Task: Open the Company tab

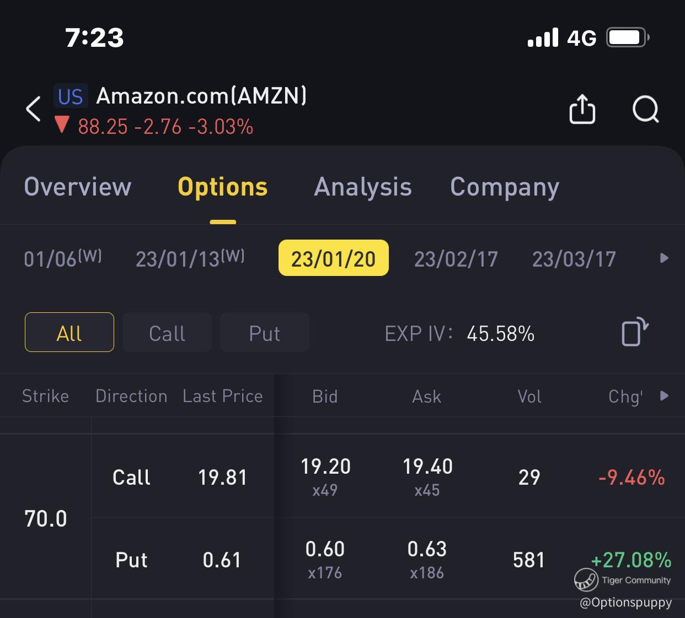Action: (505, 188)
